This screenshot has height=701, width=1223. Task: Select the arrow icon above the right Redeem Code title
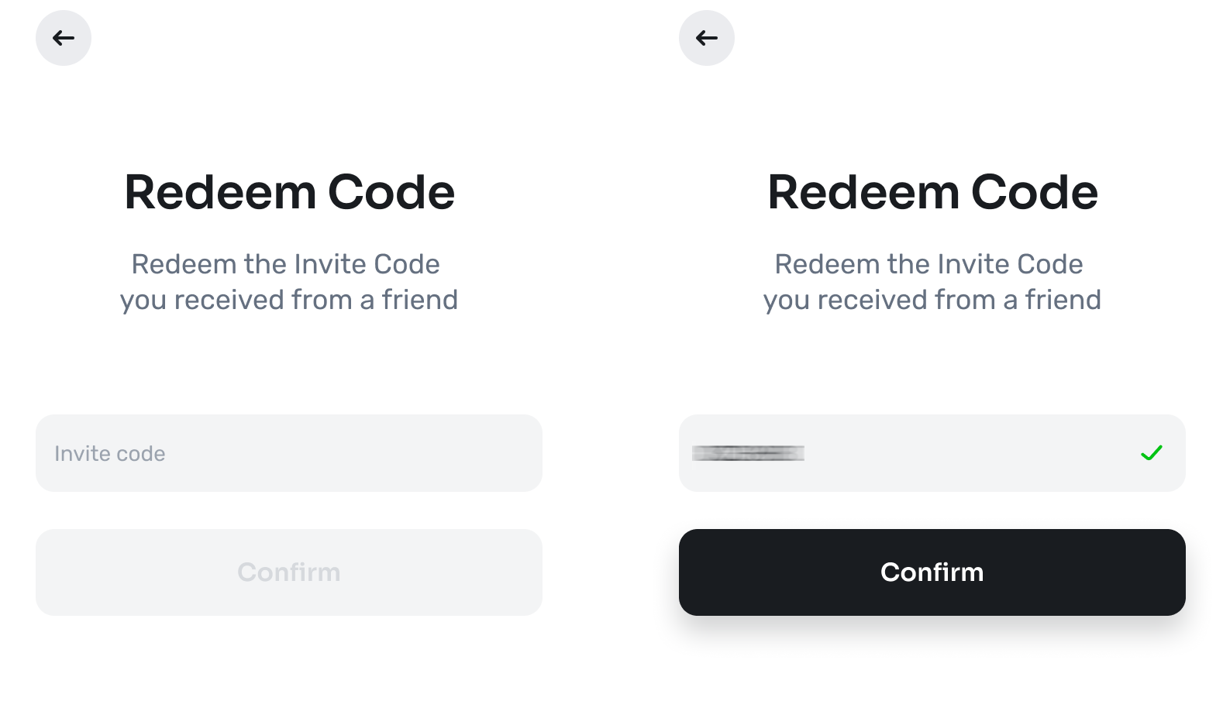point(706,37)
